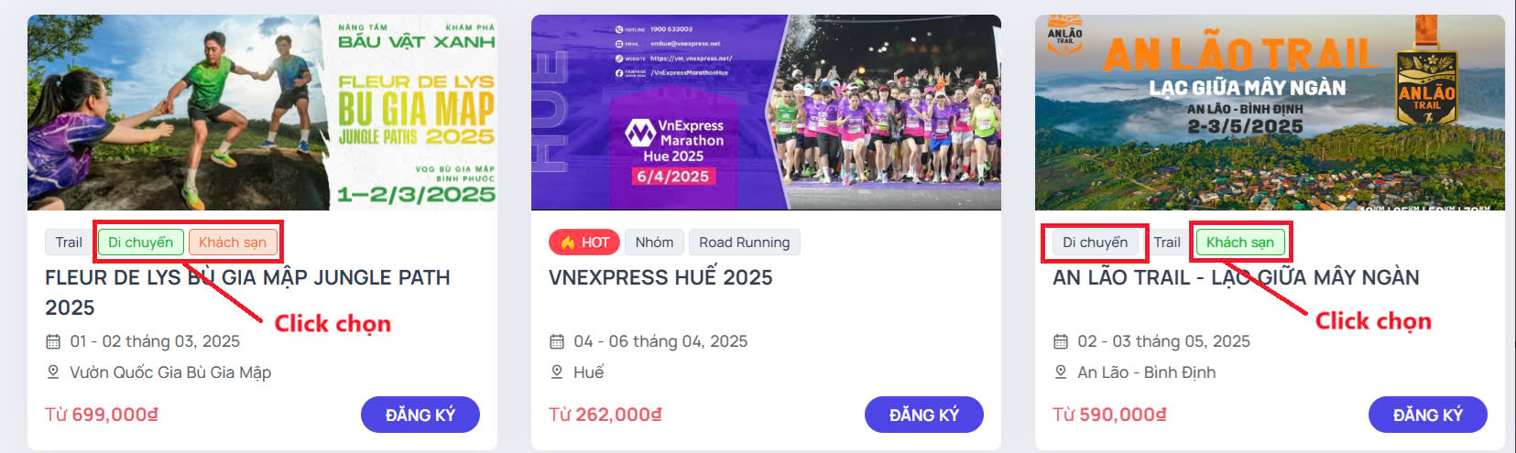
Task: Click location pin icon beside An Lão - Bình Định
Action: point(1061,372)
